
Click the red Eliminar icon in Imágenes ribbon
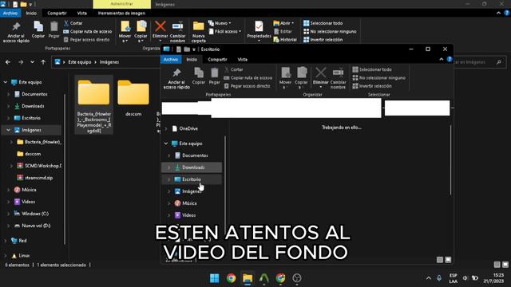coord(160,26)
